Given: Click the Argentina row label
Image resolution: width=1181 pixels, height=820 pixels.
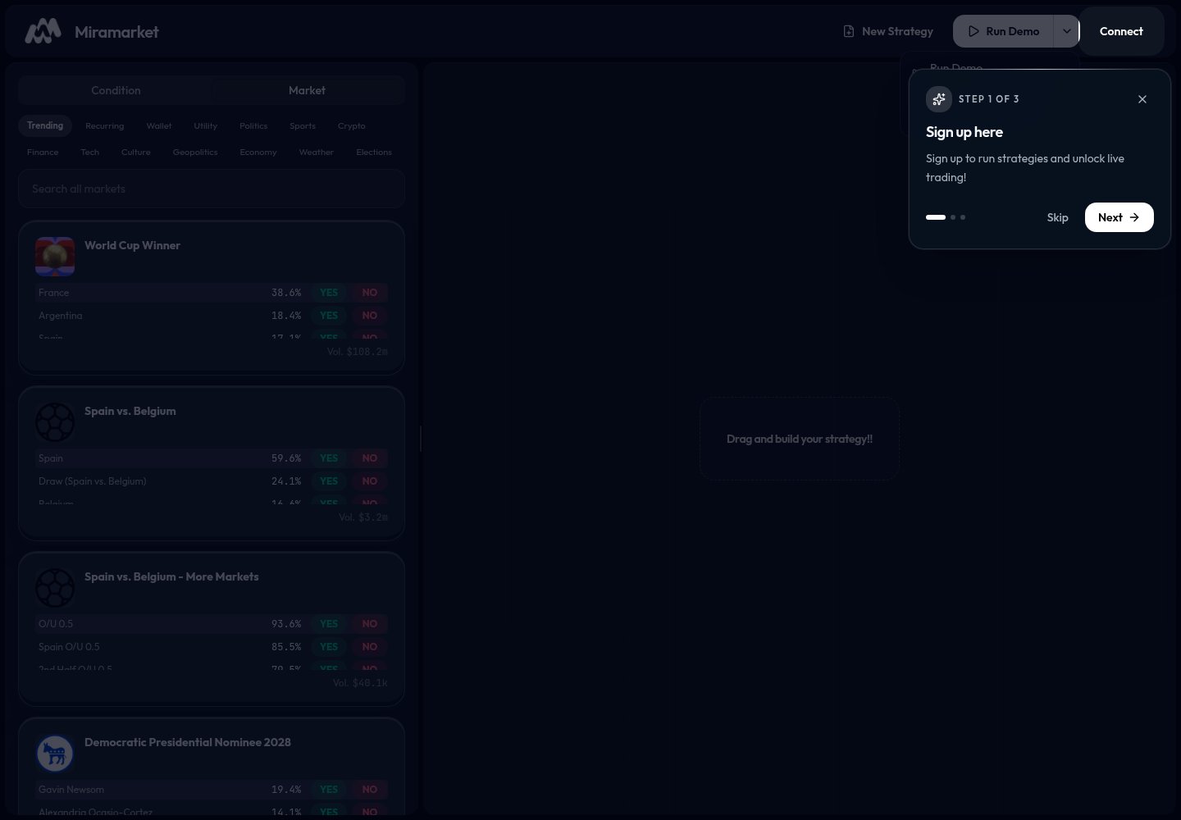Looking at the screenshot, I should (61, 316).
